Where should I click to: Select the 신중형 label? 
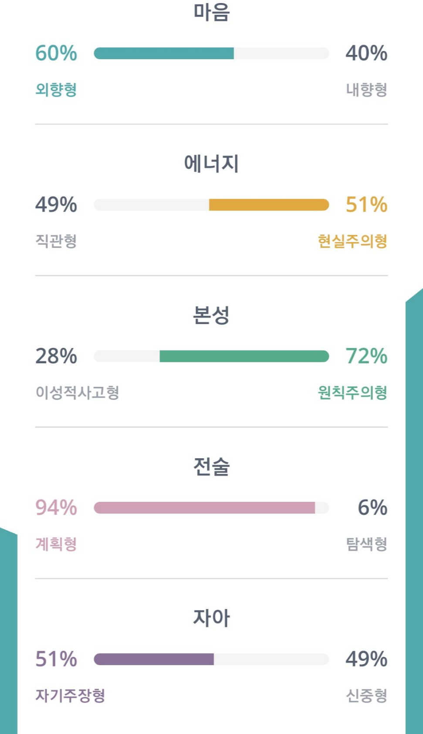point(366,696)
